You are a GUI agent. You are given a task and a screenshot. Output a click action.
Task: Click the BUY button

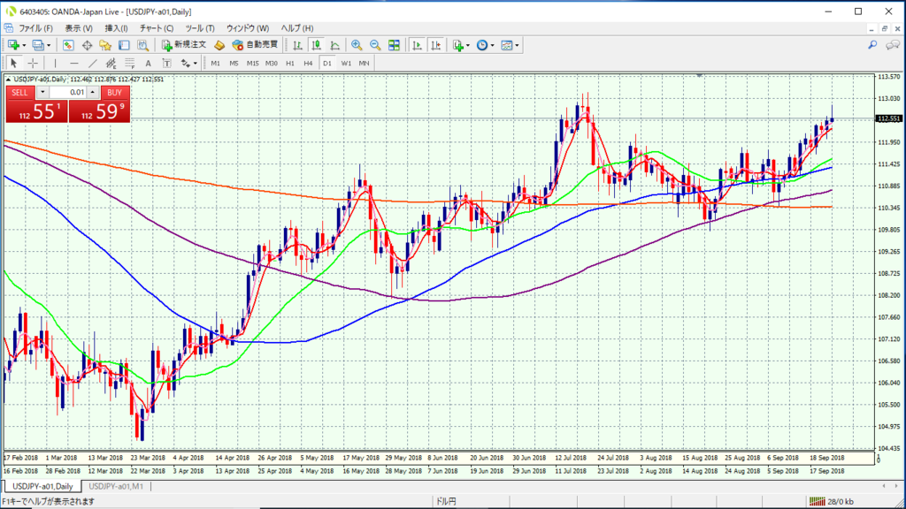[x=114, y=92]
